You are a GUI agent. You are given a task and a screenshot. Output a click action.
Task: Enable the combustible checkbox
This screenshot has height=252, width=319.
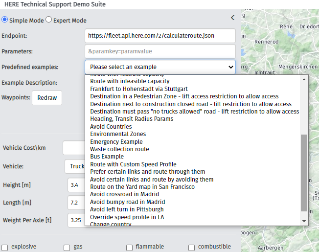pos(191,248)
